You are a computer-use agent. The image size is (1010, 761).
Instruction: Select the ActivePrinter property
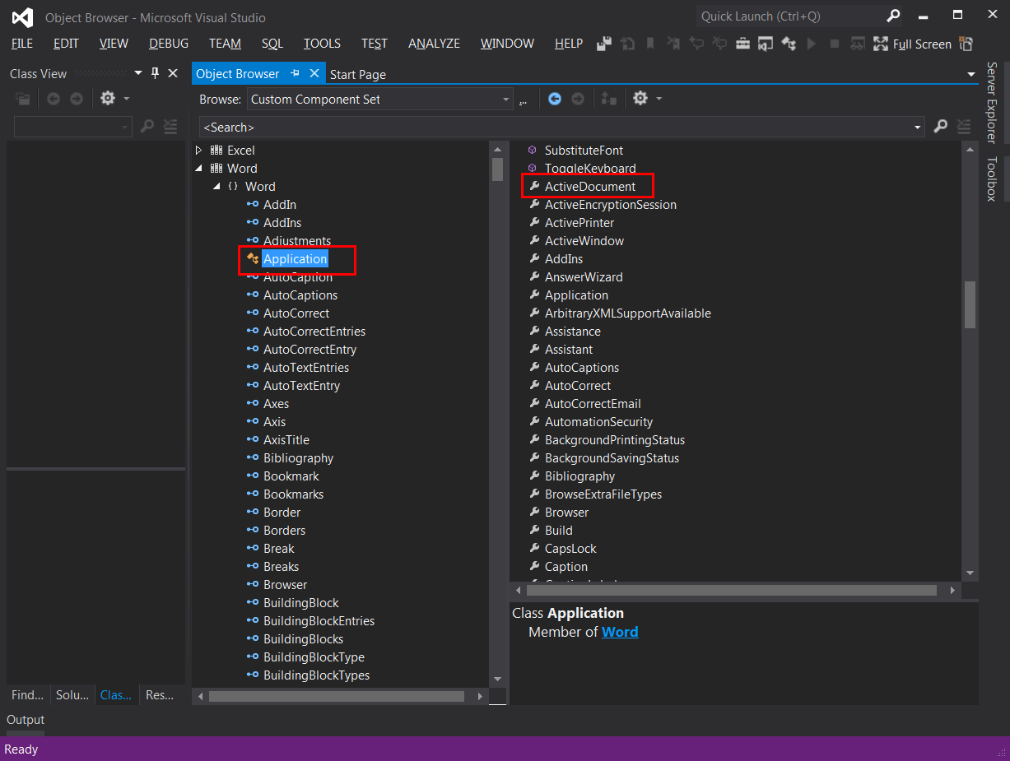pyautogui.click(x=579, y=223)
